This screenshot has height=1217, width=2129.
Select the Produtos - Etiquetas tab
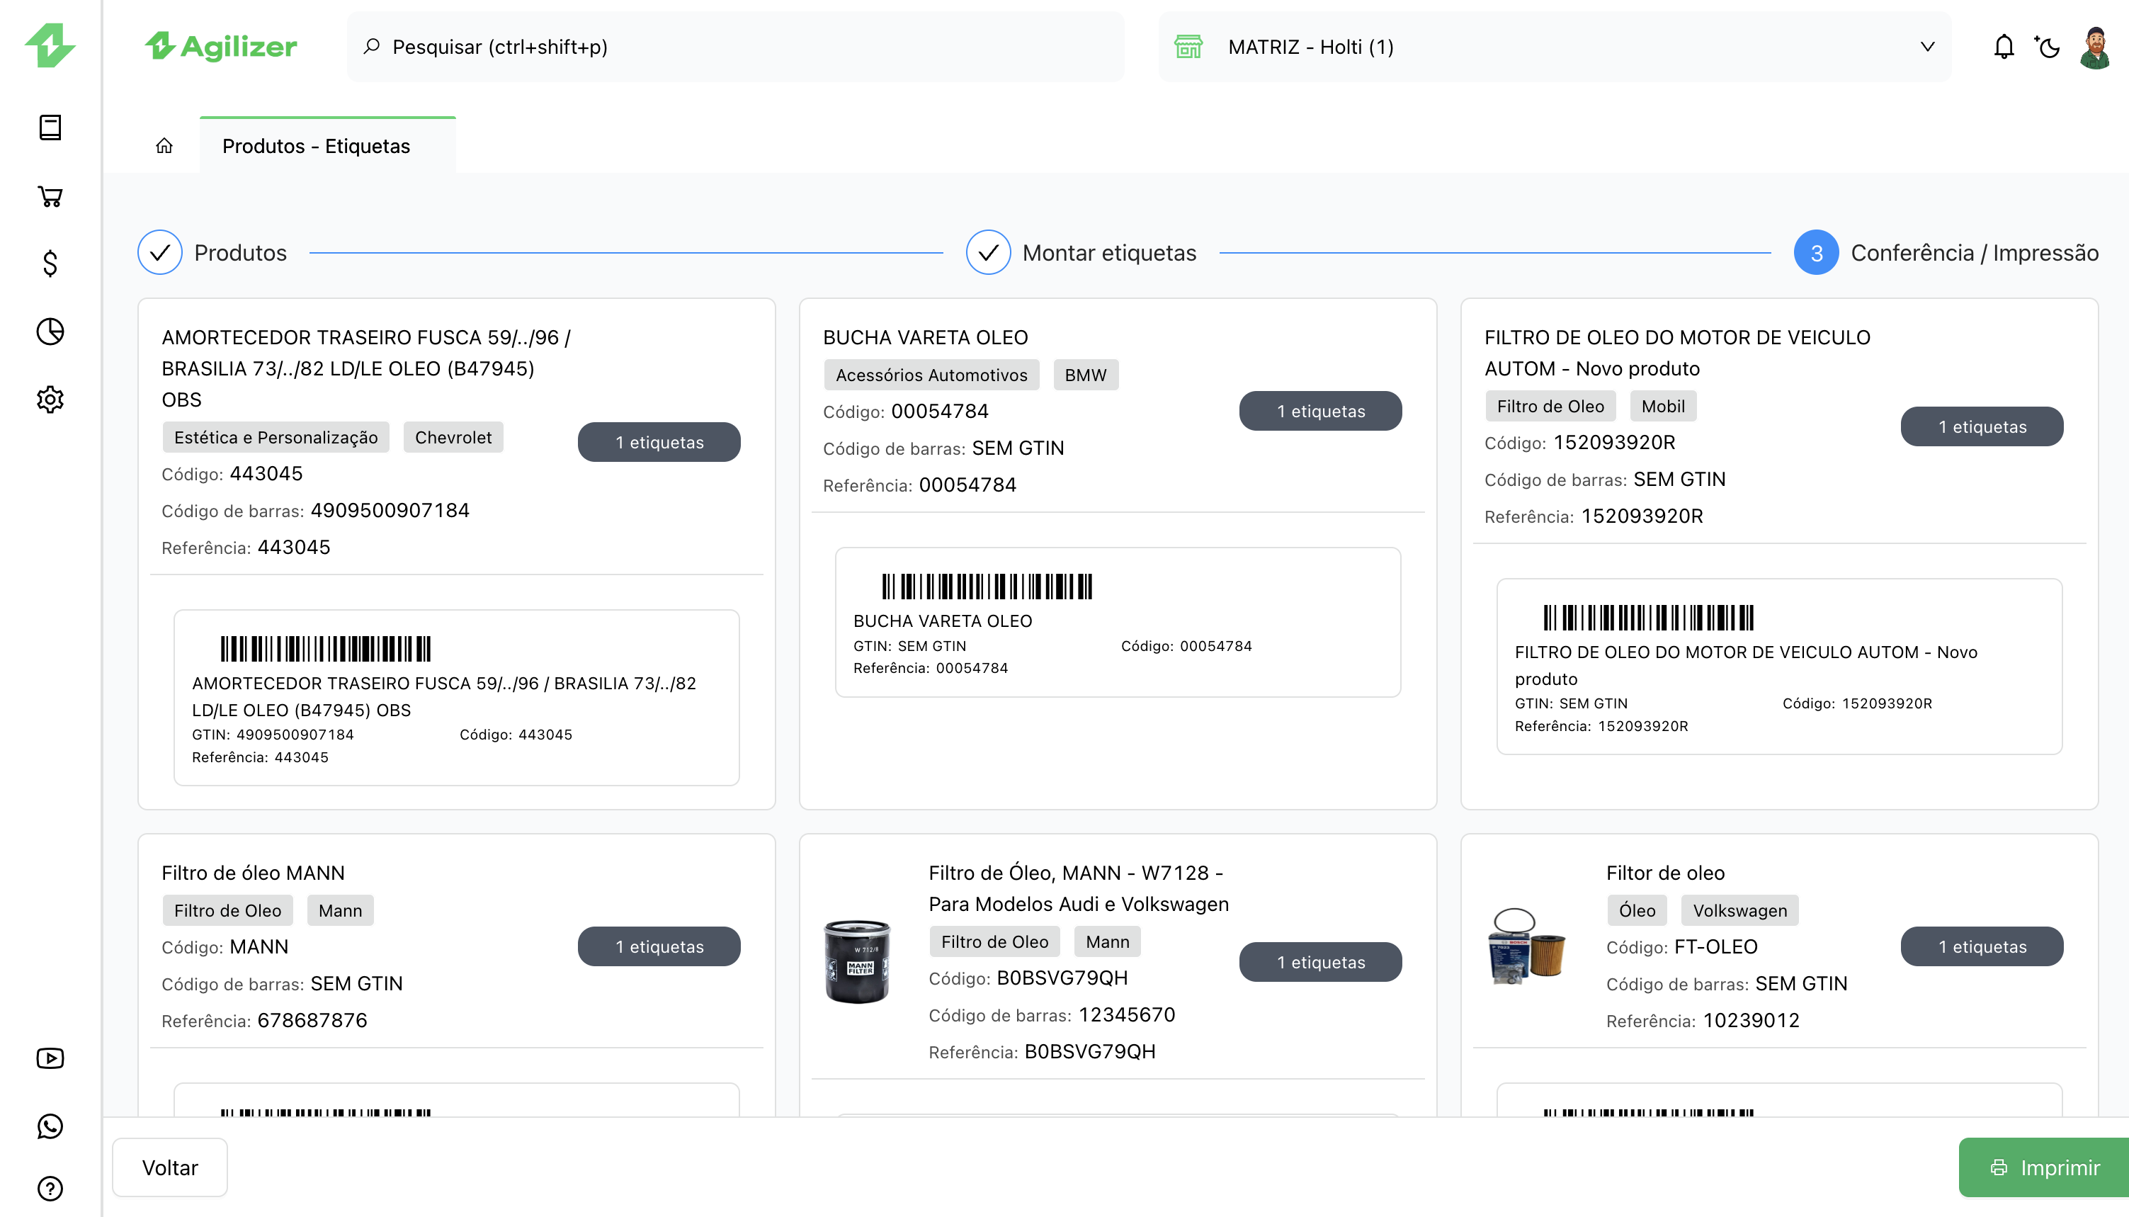[327, 145]
